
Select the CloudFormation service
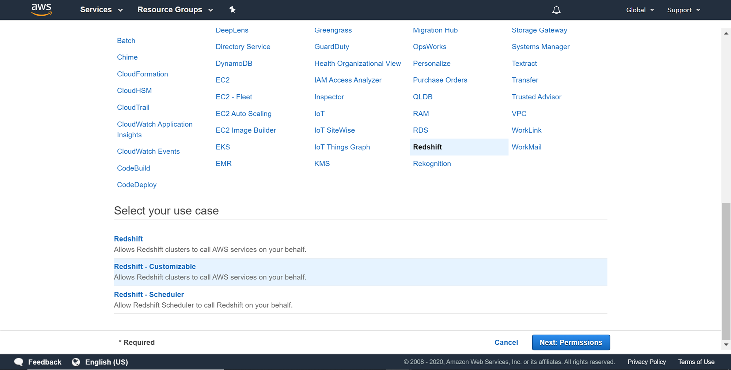[x=142, y=74]
